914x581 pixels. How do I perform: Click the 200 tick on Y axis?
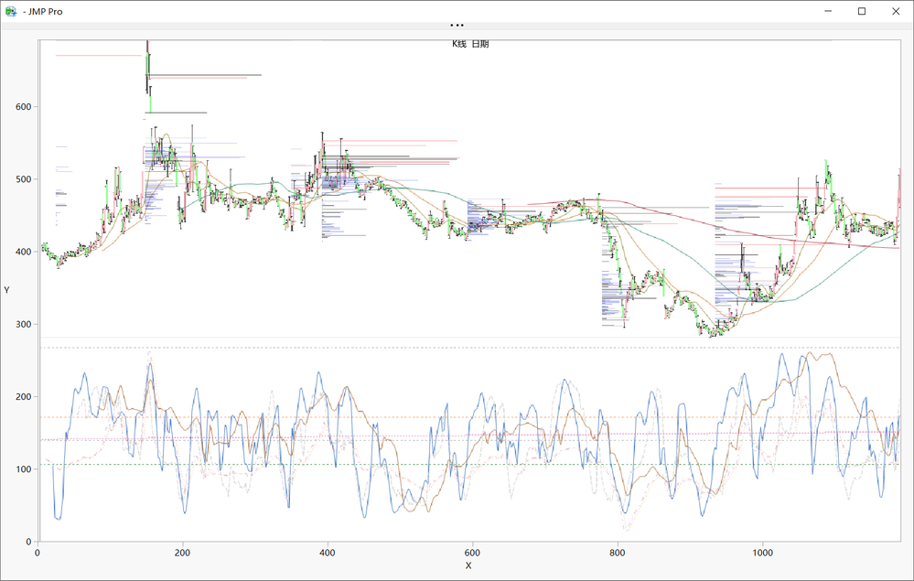coord(23,397)
